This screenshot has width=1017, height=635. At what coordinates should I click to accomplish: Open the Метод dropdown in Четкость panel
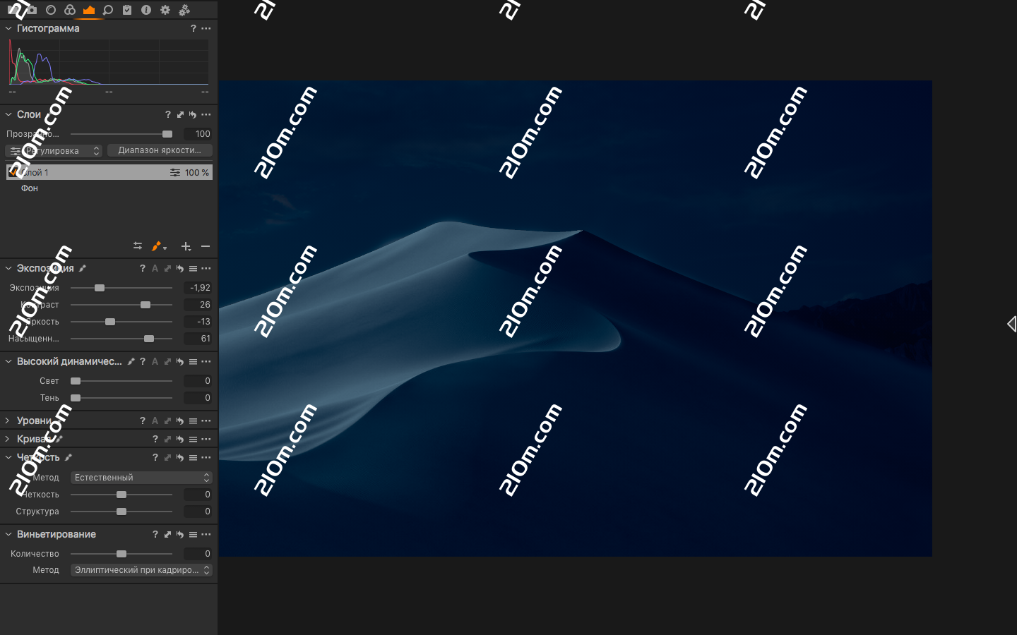141,477
